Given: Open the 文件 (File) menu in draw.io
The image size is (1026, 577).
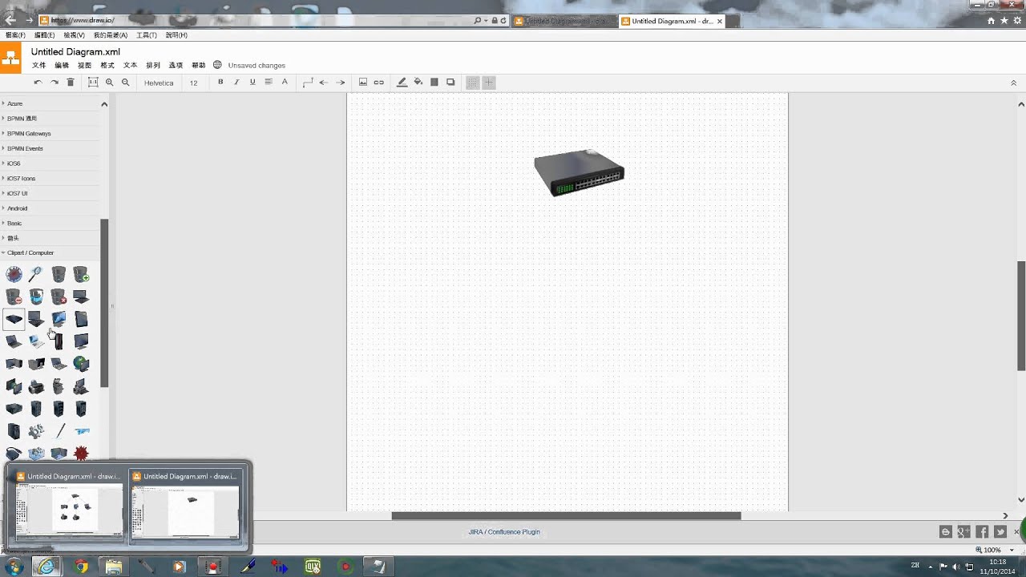Looking at the screenshot, I should 38,66.
